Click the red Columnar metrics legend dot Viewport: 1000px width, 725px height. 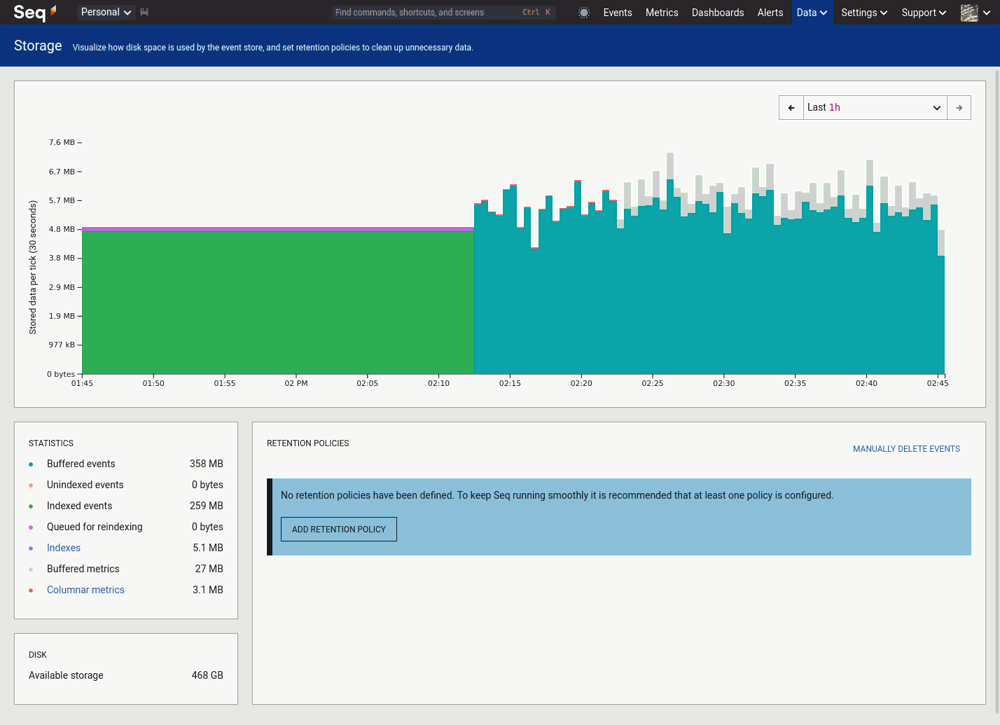31,591
